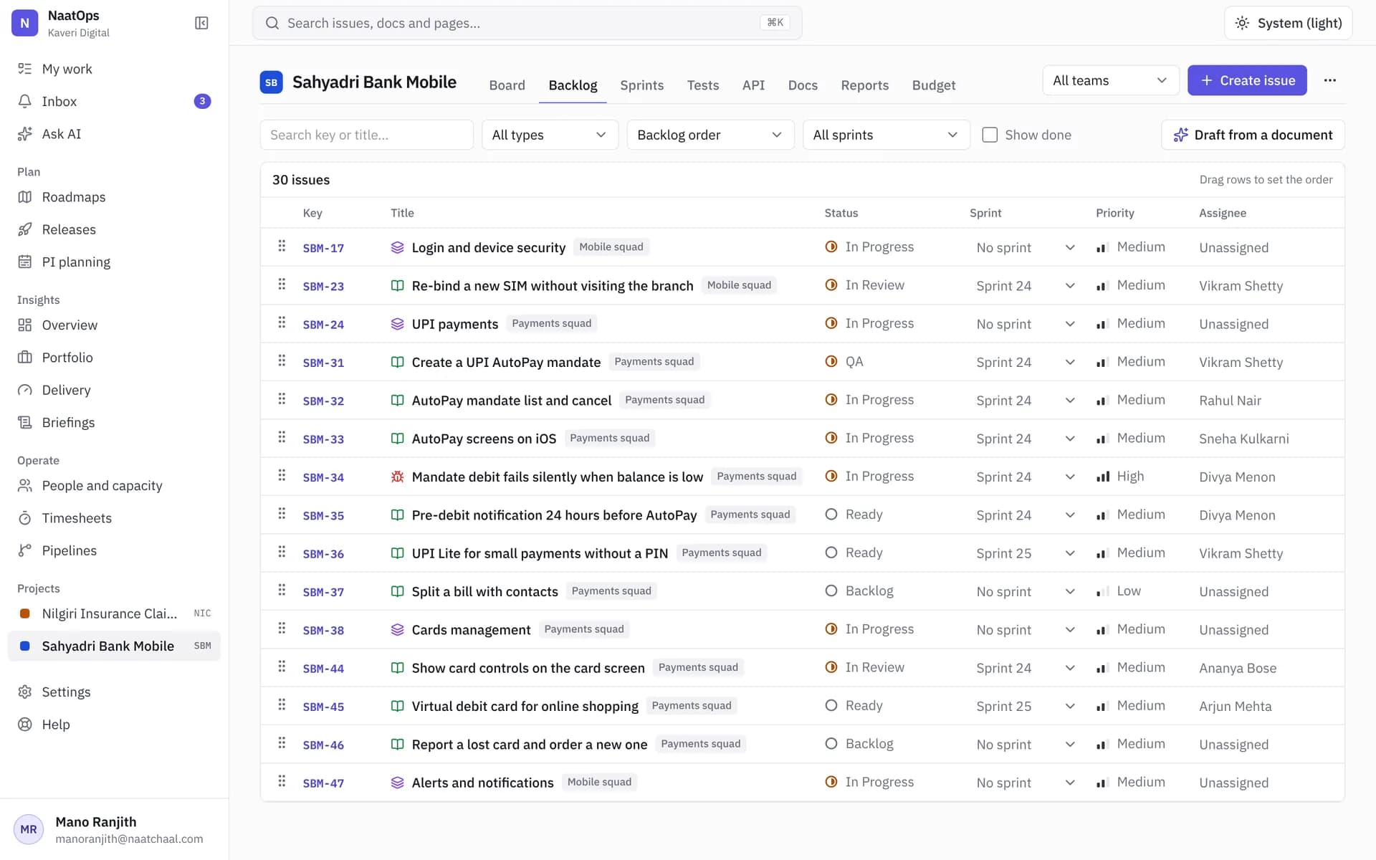Screen dimensions: 1376x860
Task: Open sprint dropdown for SBM-37
Action: [1026, 591]
